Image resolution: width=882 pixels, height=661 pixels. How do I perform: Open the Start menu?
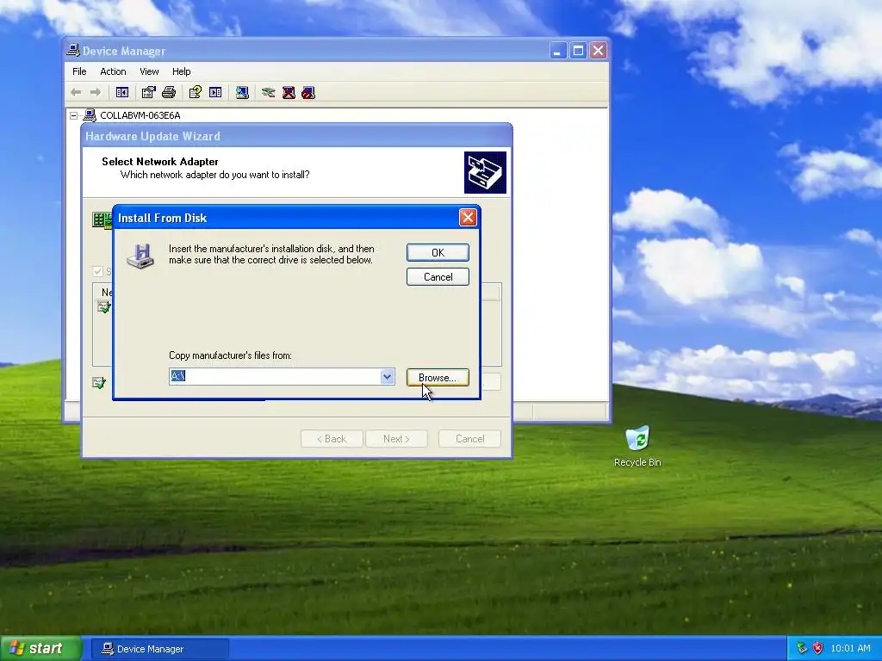(41, 648)
